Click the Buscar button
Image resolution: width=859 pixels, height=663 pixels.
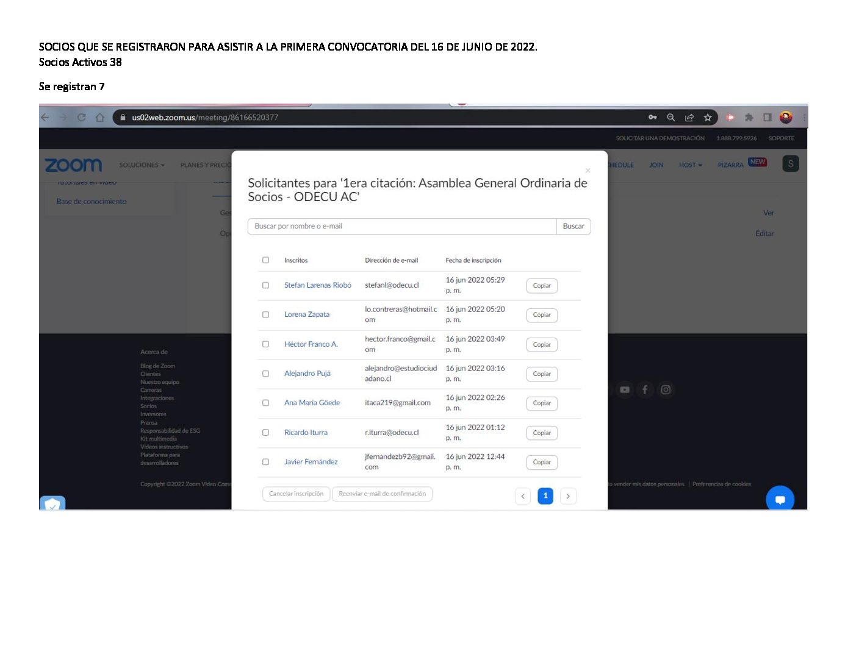click(573, 226)
